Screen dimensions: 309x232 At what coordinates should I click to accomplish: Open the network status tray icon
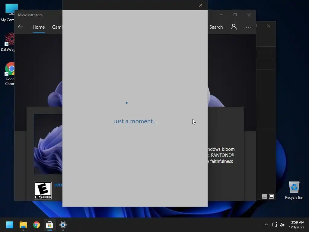pyautogui.click(x=275, y=225)
